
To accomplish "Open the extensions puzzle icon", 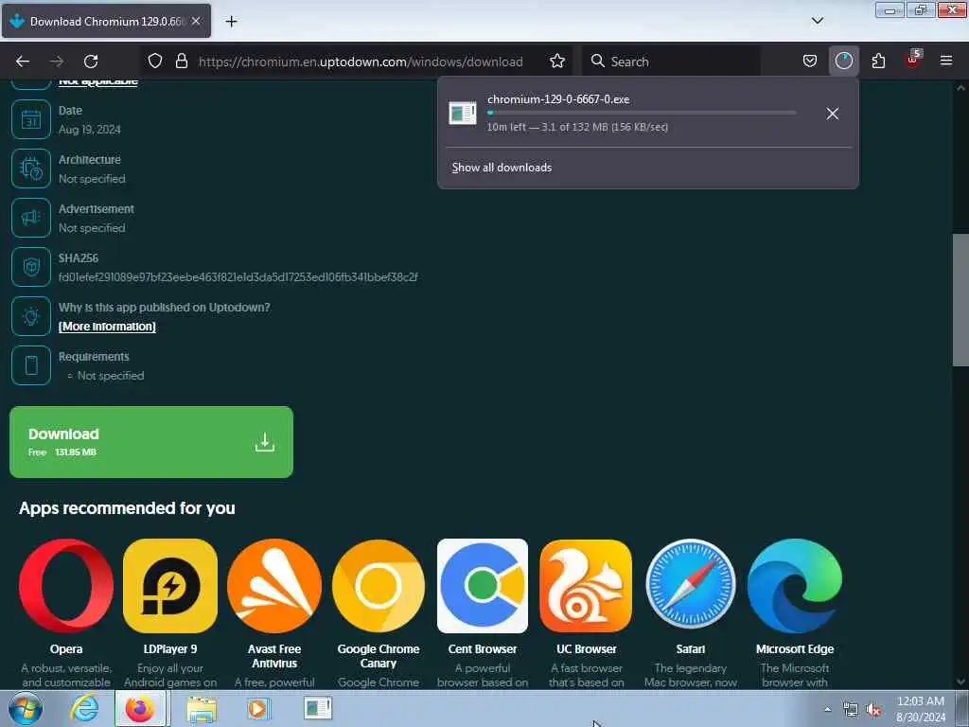I will coord(878,61).
